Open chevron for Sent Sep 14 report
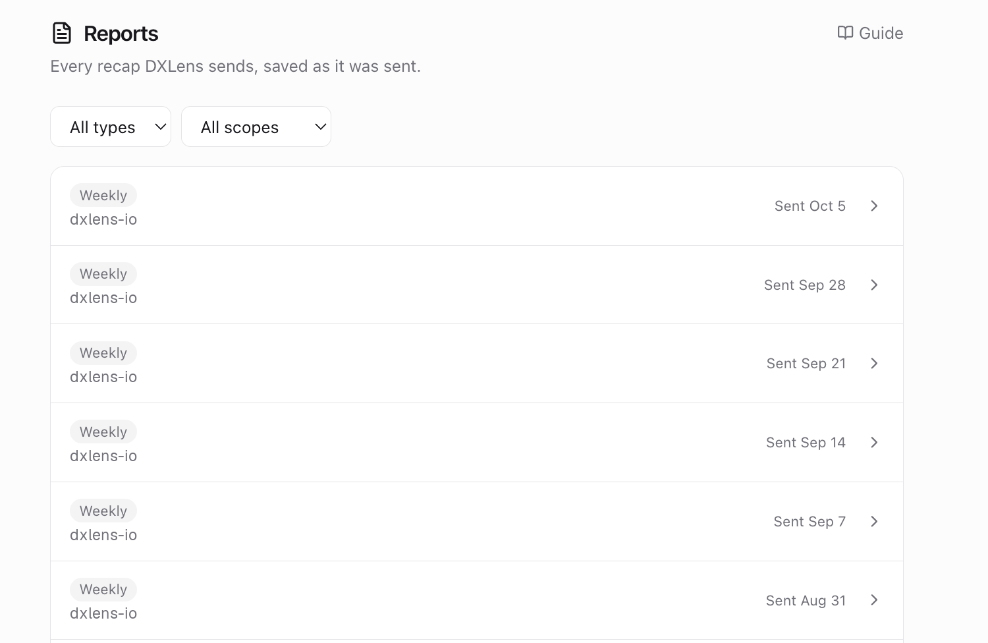The width and height of the screenshot is (988, 643). (874, 443)
